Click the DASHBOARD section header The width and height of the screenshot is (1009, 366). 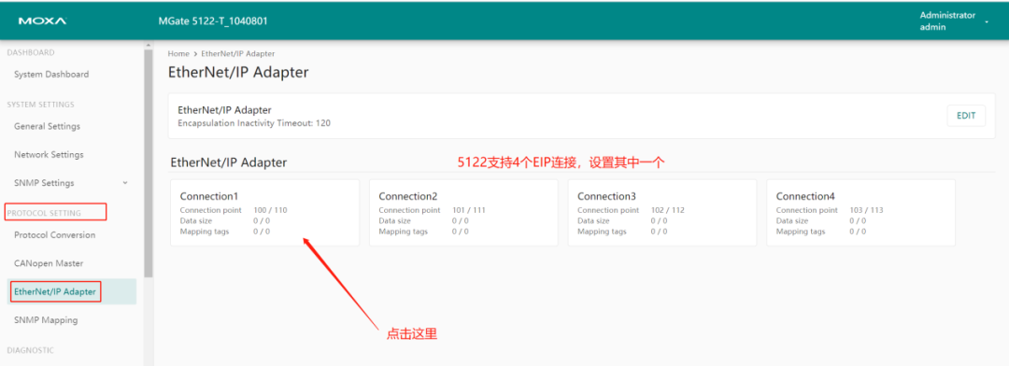tap(30, 52)
